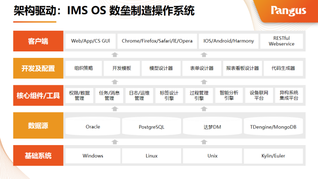This screenshot has width=318, height=179.
Task: Click the 权限/数据管理 box
Action: pos(79,95)
